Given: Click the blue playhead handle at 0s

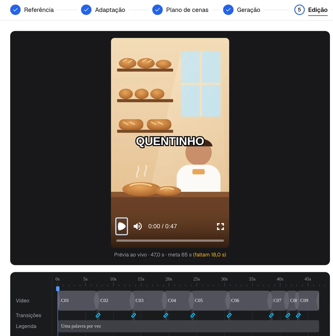Looking at the screenshot, I should [58, 289].
